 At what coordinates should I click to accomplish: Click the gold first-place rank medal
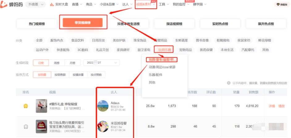tap(26, 106)
